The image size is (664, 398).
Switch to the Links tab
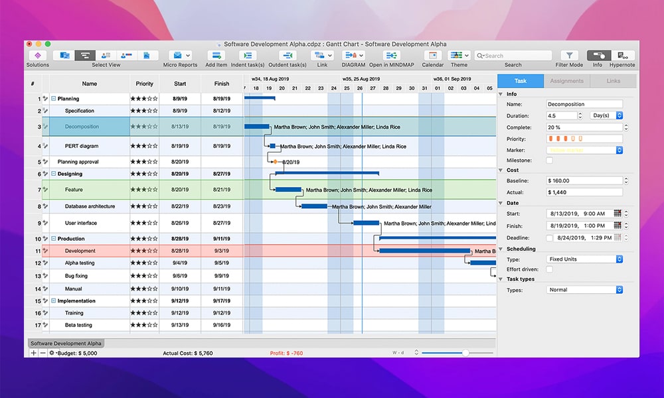coord(613,81)
